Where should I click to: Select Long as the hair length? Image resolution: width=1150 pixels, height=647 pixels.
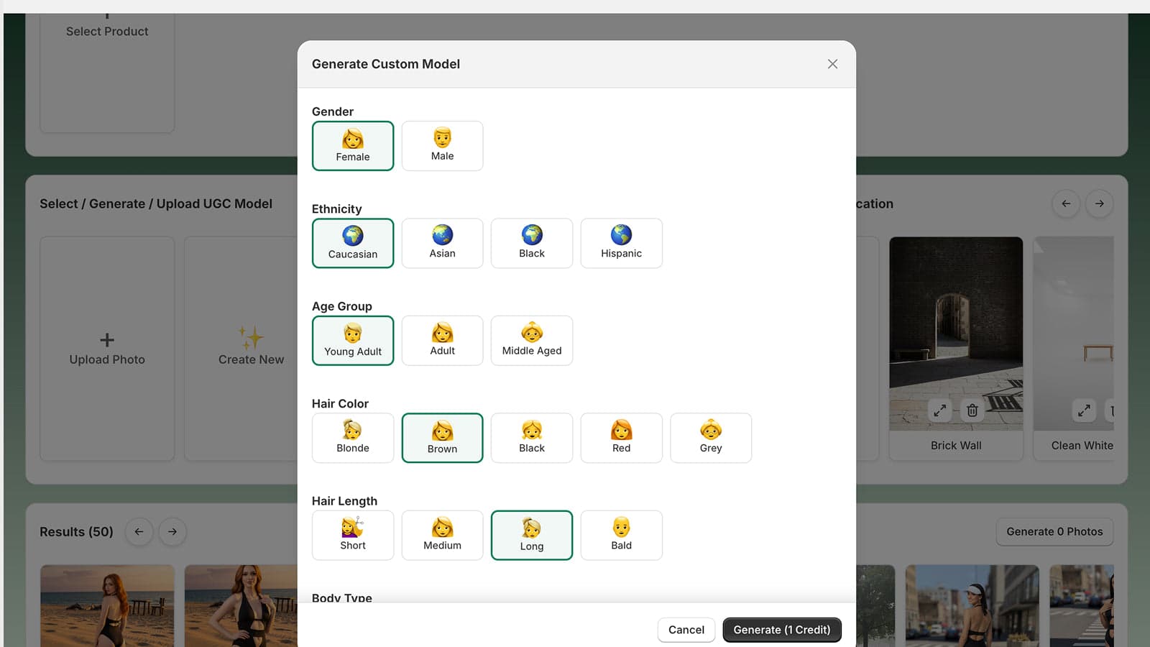[531, 535]
